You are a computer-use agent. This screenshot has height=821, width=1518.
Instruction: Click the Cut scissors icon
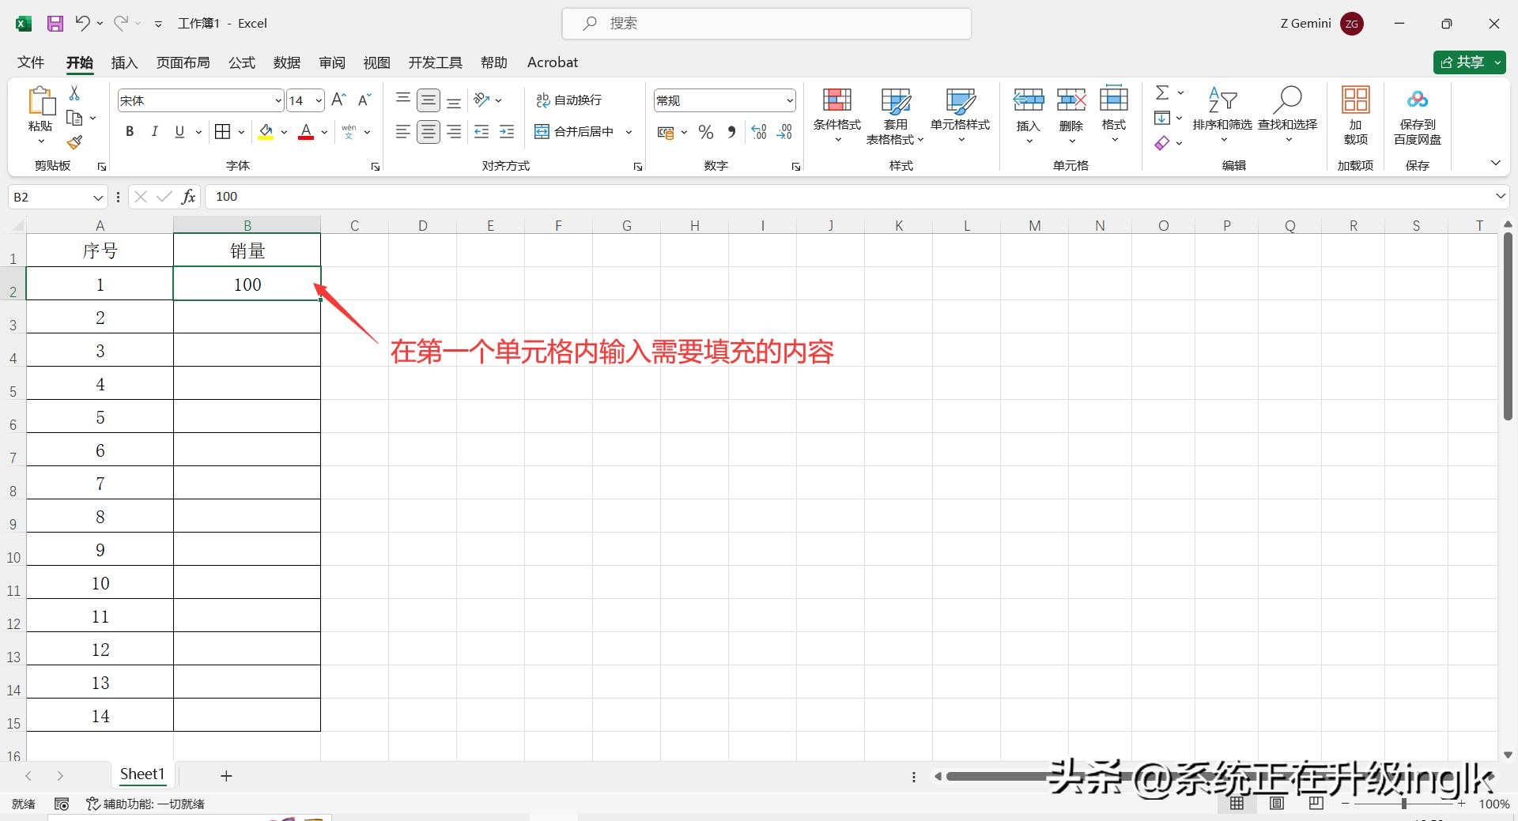coord(74,93)
